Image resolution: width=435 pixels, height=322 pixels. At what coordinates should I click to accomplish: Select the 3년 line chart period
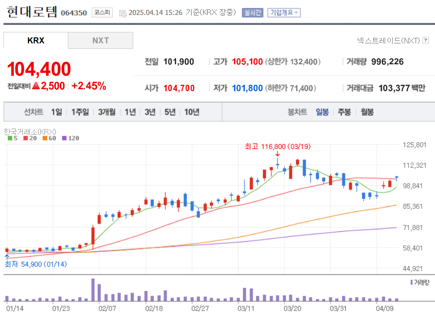pyautogui.click(x=150, y=112)
